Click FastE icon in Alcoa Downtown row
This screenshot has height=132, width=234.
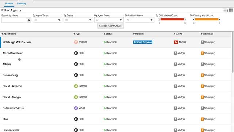76,53
